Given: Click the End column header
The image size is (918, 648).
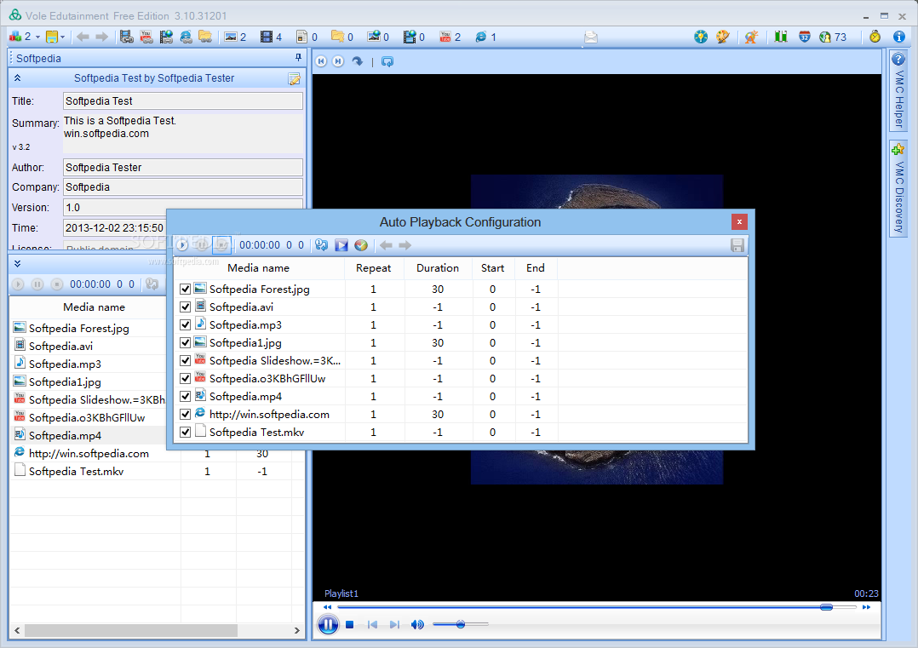Looking at the screenshot, I should point(535,268).
